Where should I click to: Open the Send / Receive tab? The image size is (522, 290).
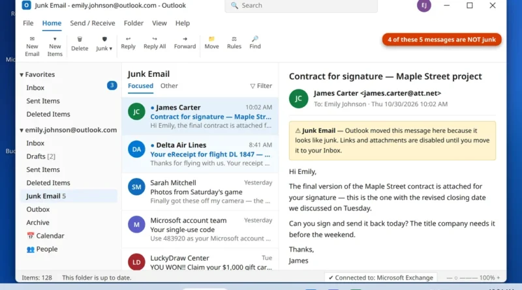[x=93, y=23]
